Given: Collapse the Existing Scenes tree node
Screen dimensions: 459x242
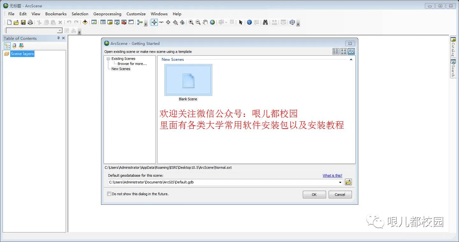Looking at the screenshot, I should coord(108,59).
